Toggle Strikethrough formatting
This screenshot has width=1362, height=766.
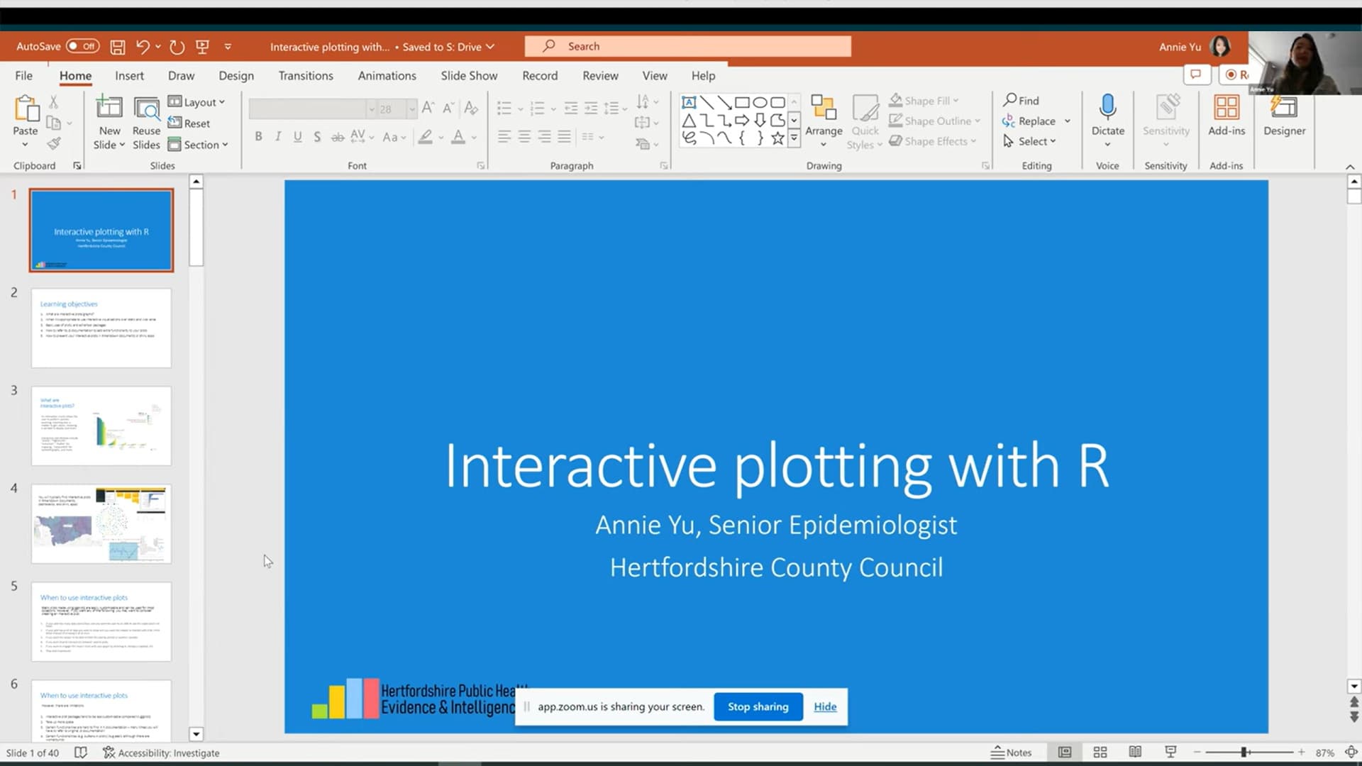coord(338,136)
